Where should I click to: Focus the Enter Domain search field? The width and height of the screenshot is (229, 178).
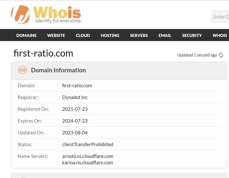click(220, 17)
